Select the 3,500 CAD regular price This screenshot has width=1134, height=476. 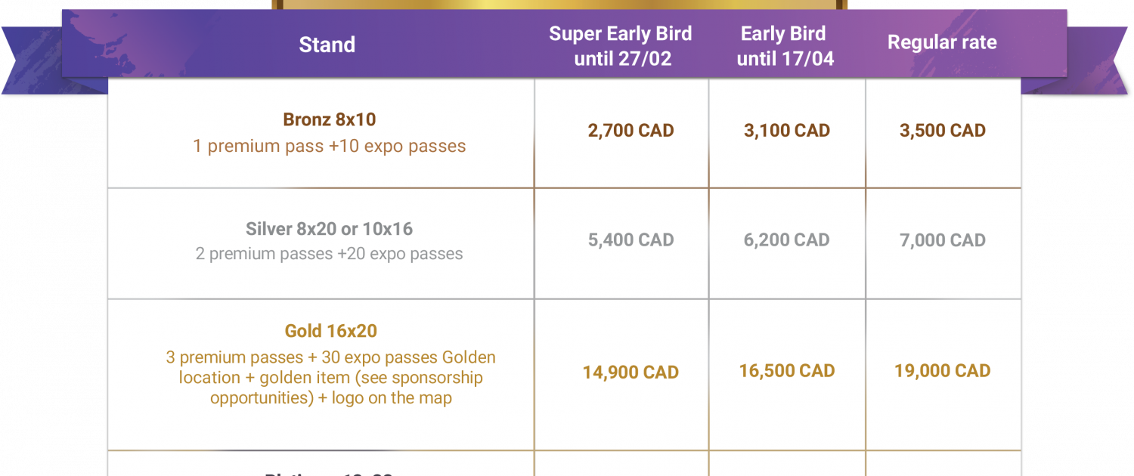point(943,131)
